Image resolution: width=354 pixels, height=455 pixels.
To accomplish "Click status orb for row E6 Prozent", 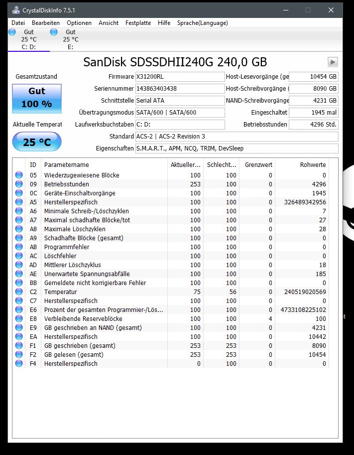I will [19, 309].
